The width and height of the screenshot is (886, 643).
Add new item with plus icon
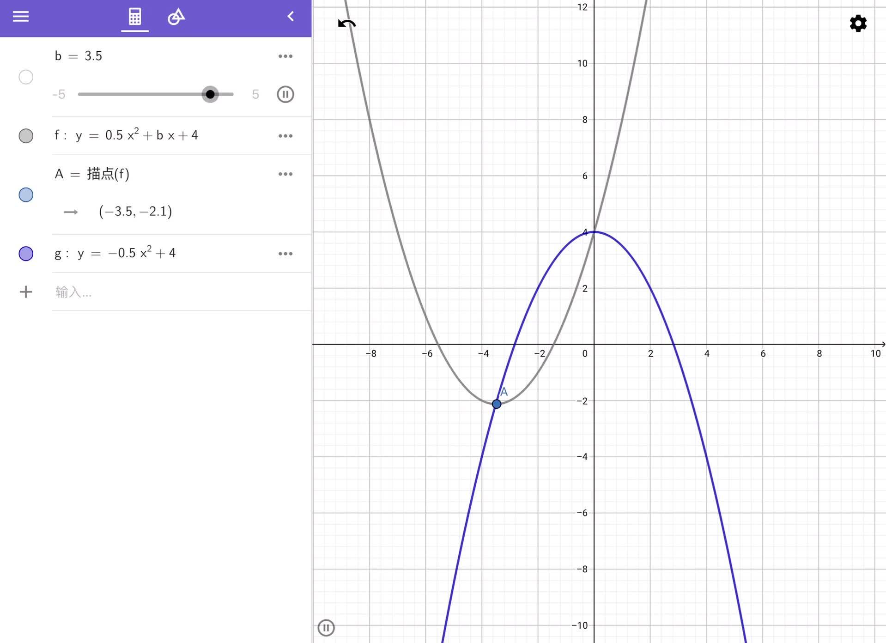pos(26,292)
